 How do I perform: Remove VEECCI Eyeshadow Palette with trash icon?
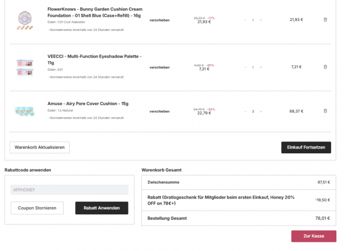tap(325, 67)
